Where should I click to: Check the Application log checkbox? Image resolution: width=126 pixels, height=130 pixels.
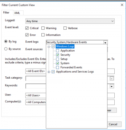[58, 51]
